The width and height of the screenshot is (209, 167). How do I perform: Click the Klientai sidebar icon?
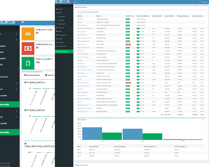(x=57, y=31)
